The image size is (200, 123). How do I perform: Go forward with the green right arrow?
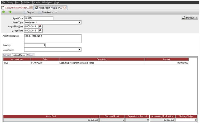10,12
